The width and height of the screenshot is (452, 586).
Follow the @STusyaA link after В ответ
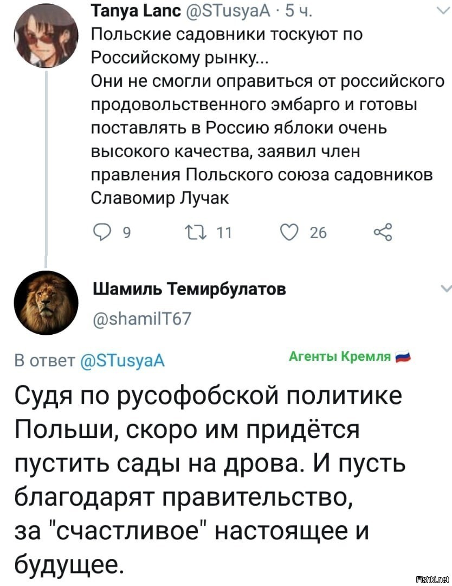click(122, 361)
